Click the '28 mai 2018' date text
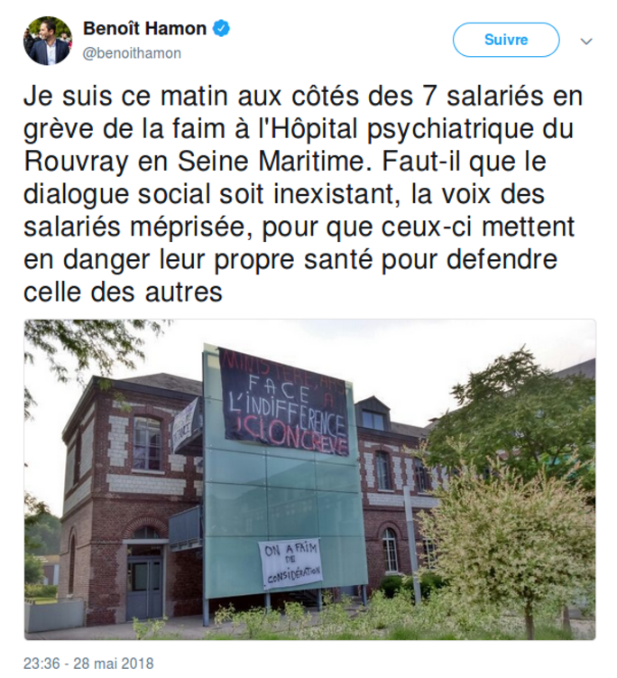Image resolution: width=617 pixels, height=678 pixels. click(114, 664)
